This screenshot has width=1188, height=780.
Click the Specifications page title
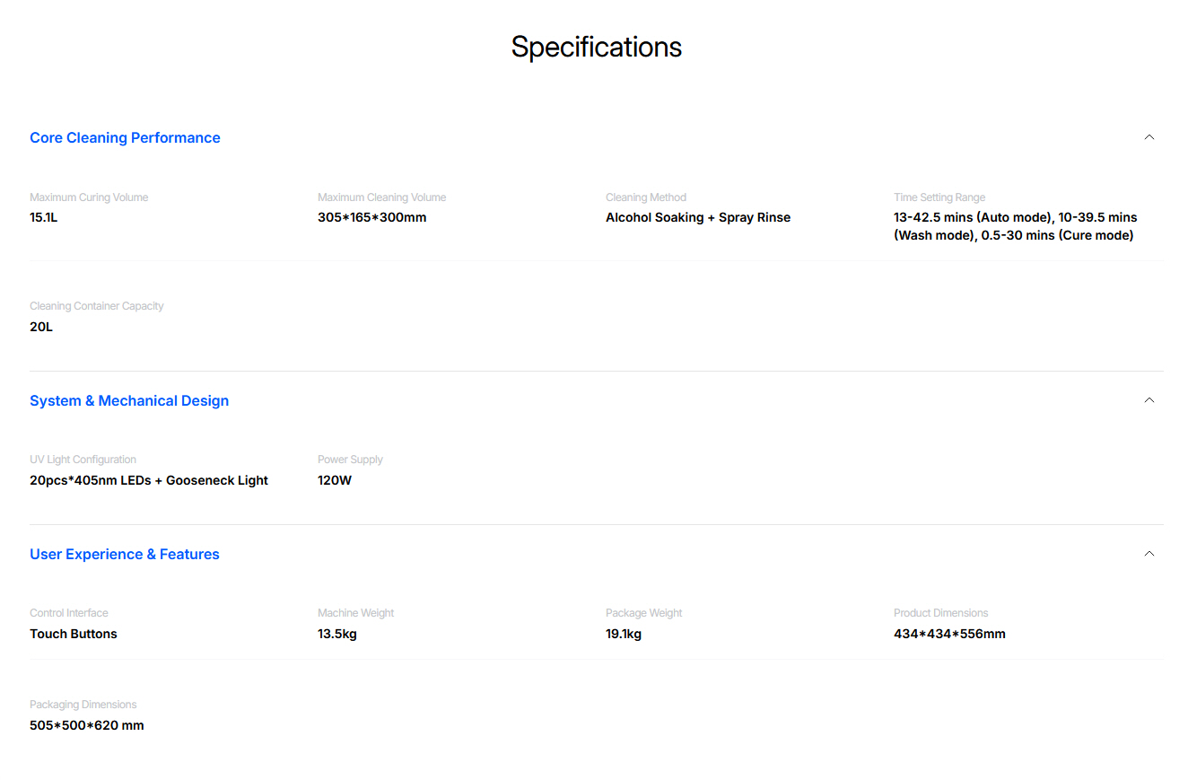(596, 47)
